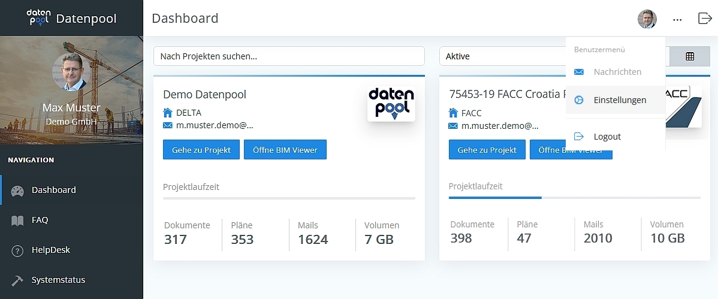This screenshot has height=299, width=718.
Task: Click the Datenpool logo in header
Action: [39, 18]
